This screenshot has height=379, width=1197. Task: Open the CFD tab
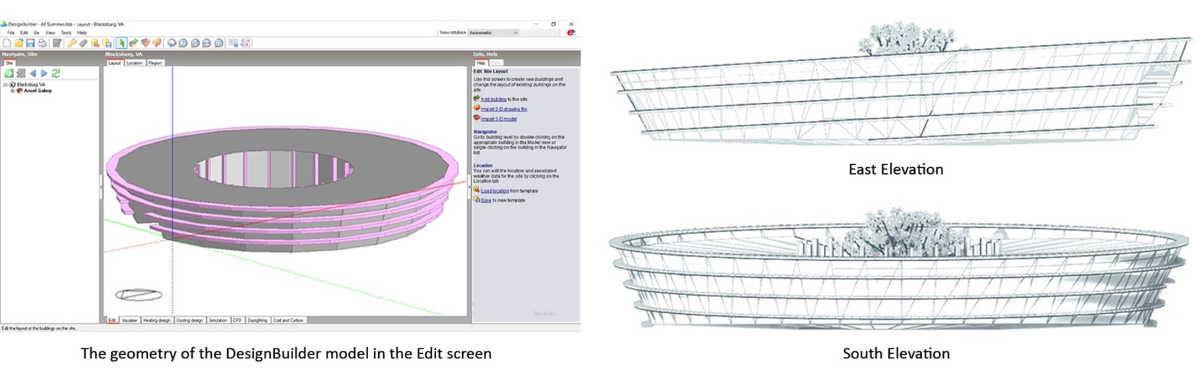click(x=238, y=320)
